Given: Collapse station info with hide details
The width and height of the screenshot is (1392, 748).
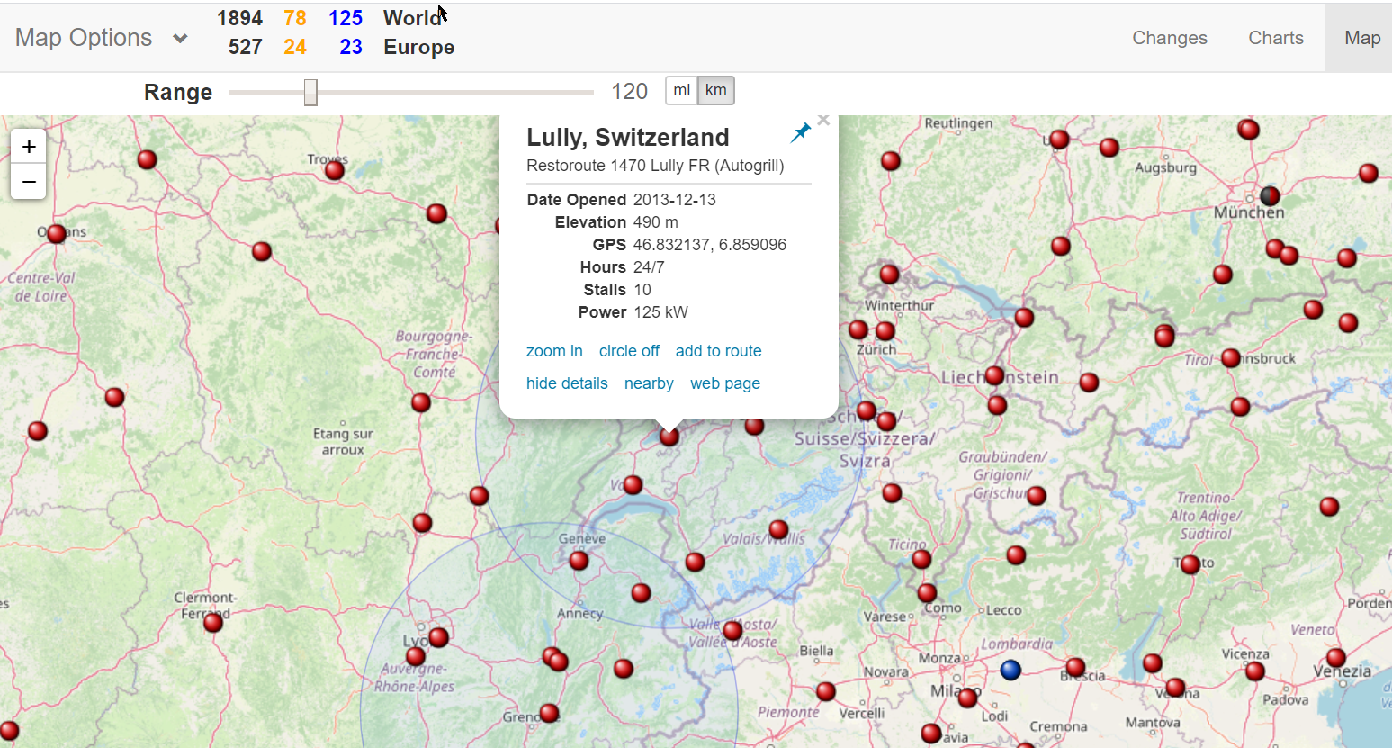Looking at the screenshot, I should [567, 383].
